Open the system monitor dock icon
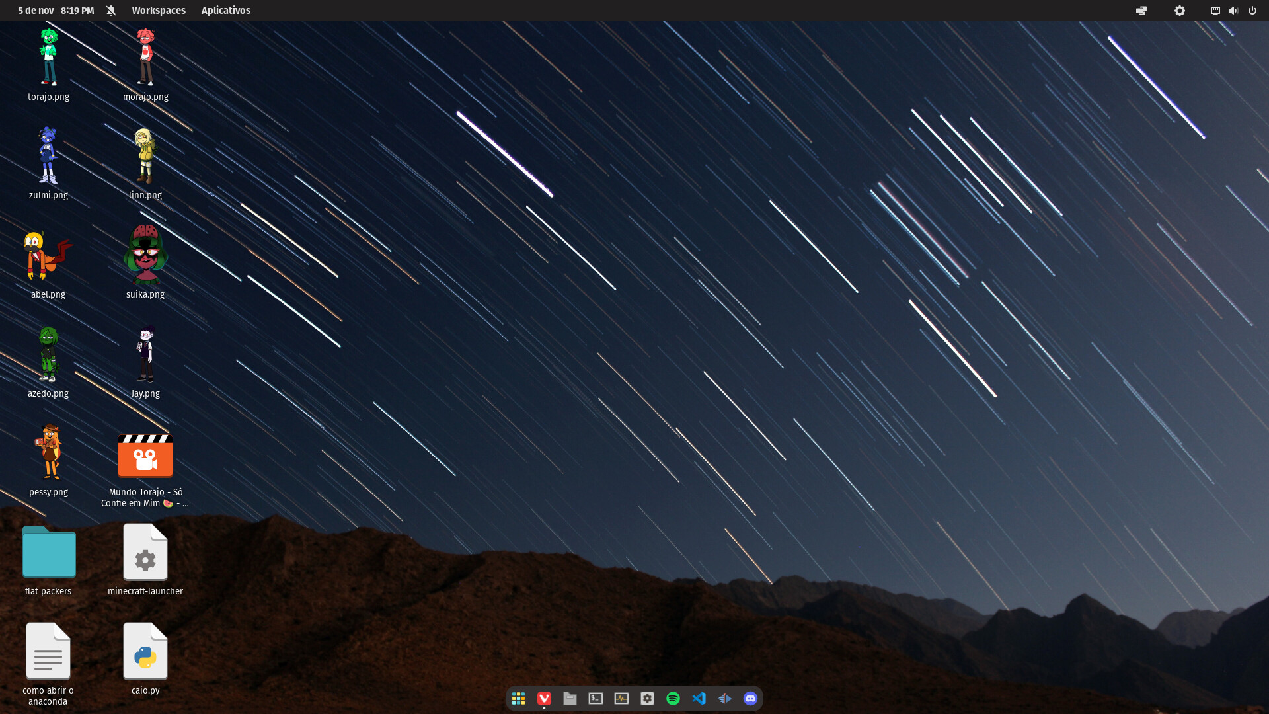 [621, 698]
